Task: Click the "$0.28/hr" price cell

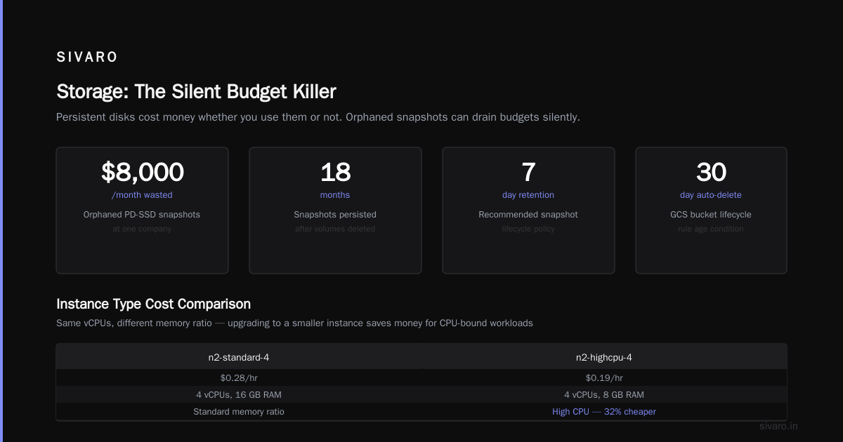Action: click(239, 378)
